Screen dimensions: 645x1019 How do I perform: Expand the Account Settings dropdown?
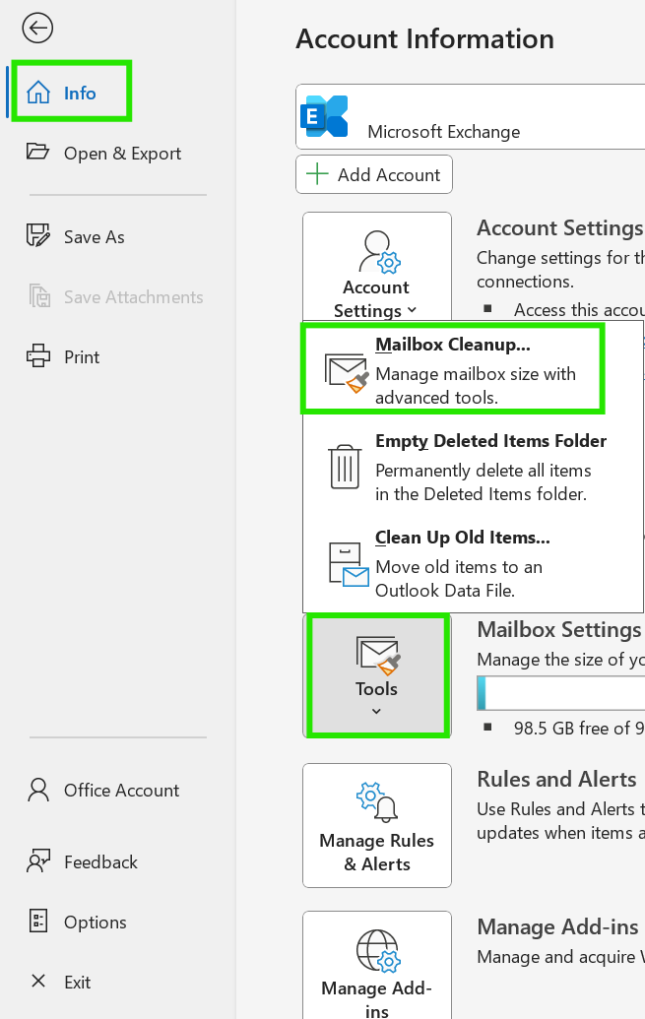[x=377, y=265]
